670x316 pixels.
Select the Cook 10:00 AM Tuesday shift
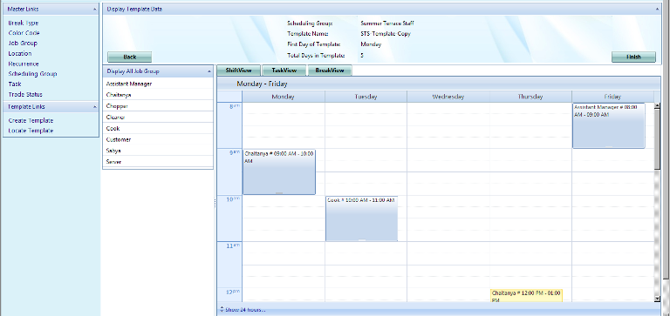click(x=361, y=219)
